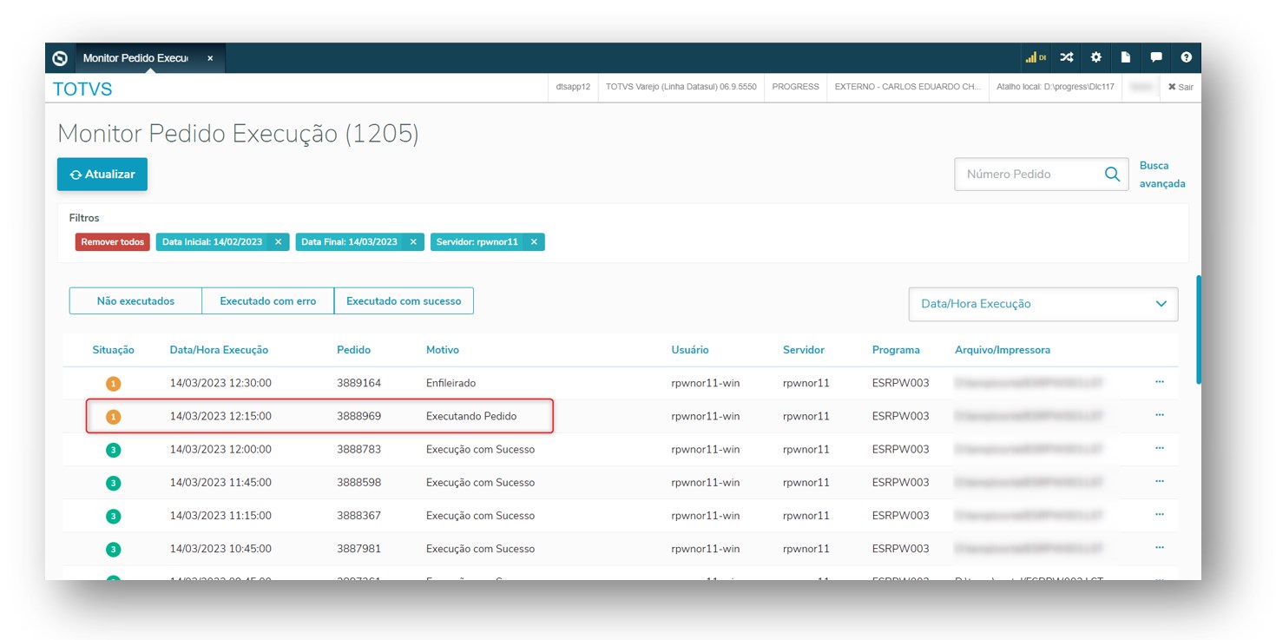The image size is (1276, 640).
Task: Toggle the Executado com erro filter
Action: click(267, 301)
